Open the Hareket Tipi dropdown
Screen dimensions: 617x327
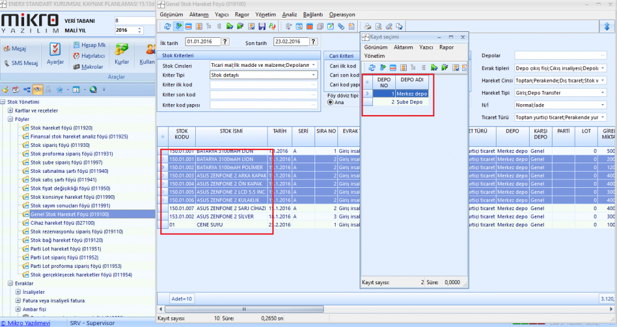pyautogui.click(x=603, y=93)
